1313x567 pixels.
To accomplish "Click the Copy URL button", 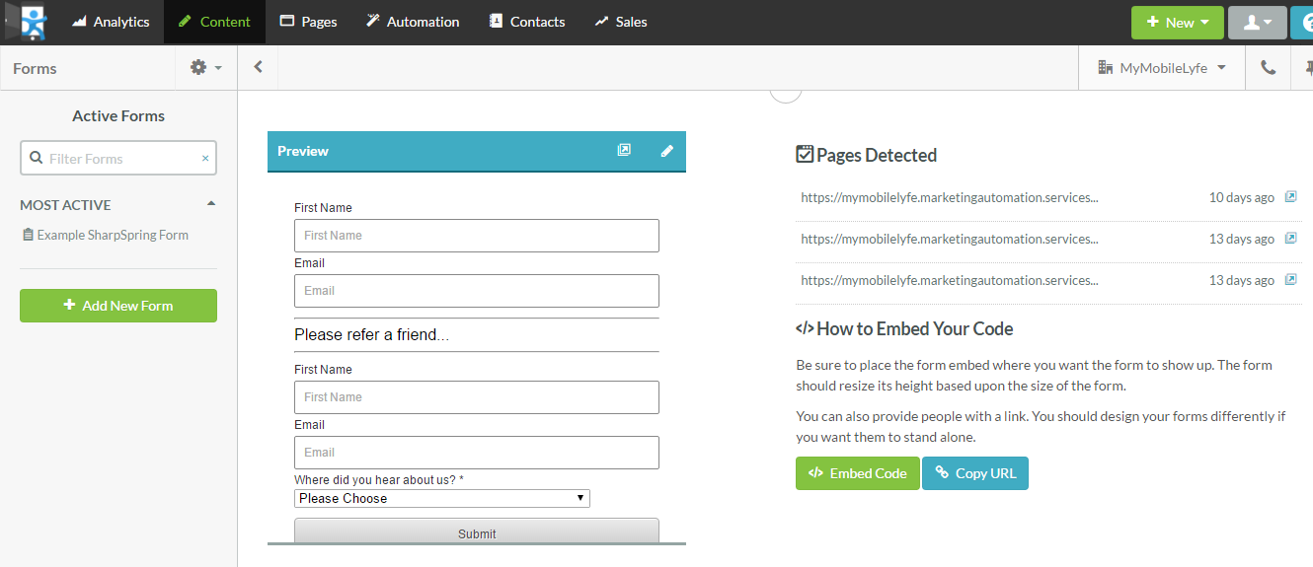I will coord(975,473).
